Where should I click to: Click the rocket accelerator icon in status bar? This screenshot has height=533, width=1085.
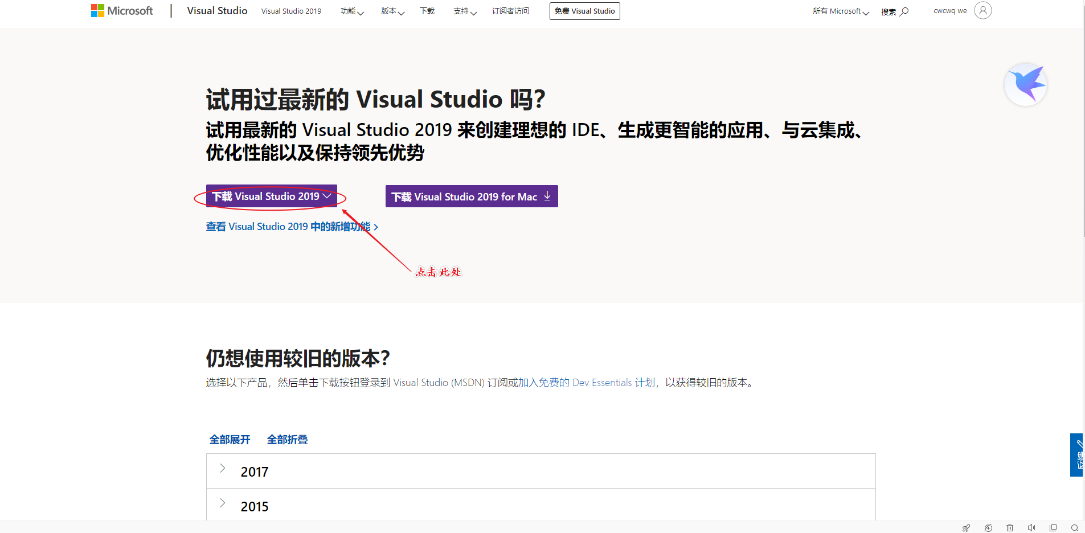tap(967, 528)
